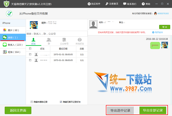Toggle the select-all checkbox in 好友 header

(30, 49)
